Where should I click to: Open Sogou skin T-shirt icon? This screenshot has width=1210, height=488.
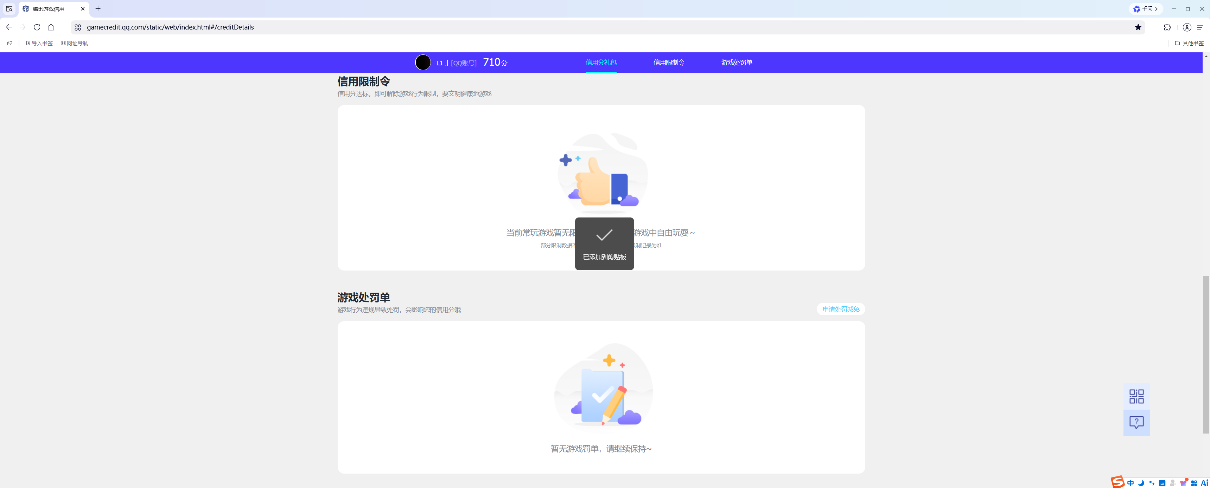point(1184,483)
